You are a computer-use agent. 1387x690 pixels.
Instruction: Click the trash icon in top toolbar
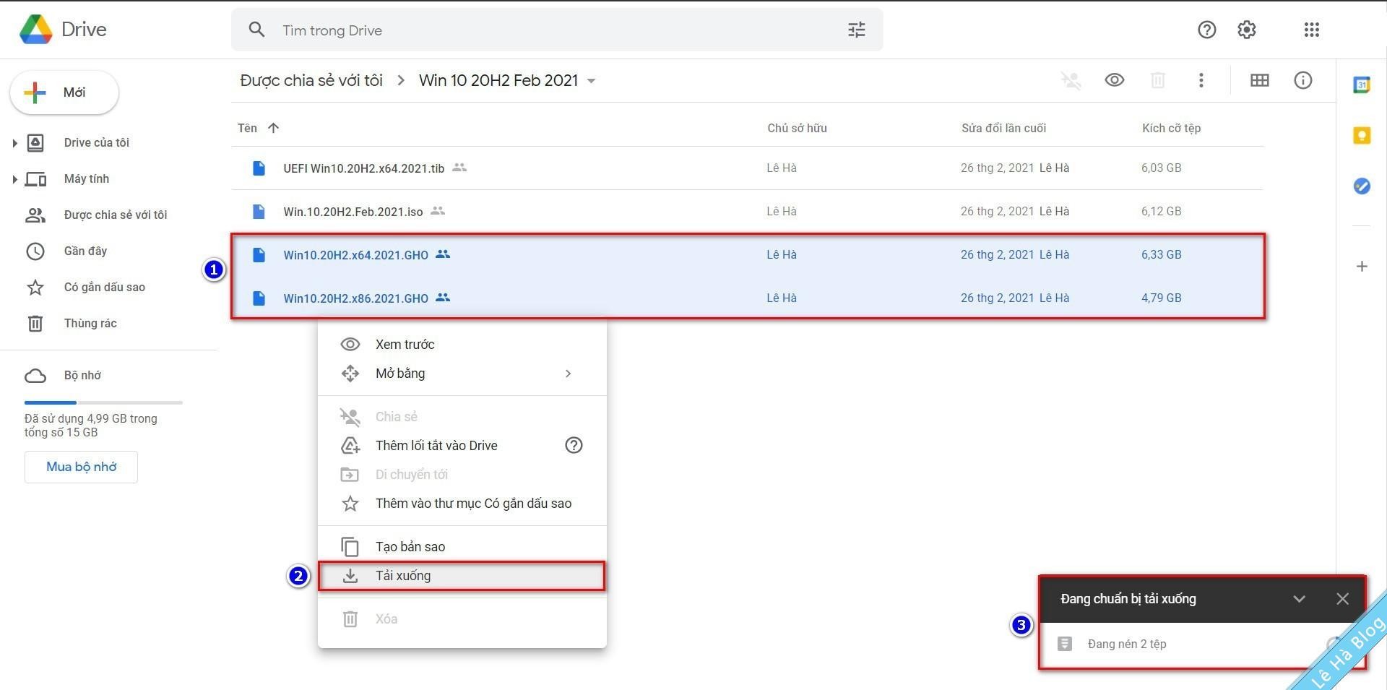tap(1158, 80)
